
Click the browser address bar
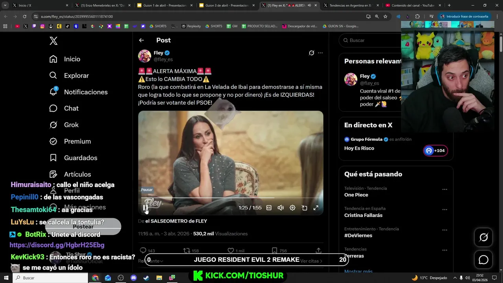click(x=196, y=17)
